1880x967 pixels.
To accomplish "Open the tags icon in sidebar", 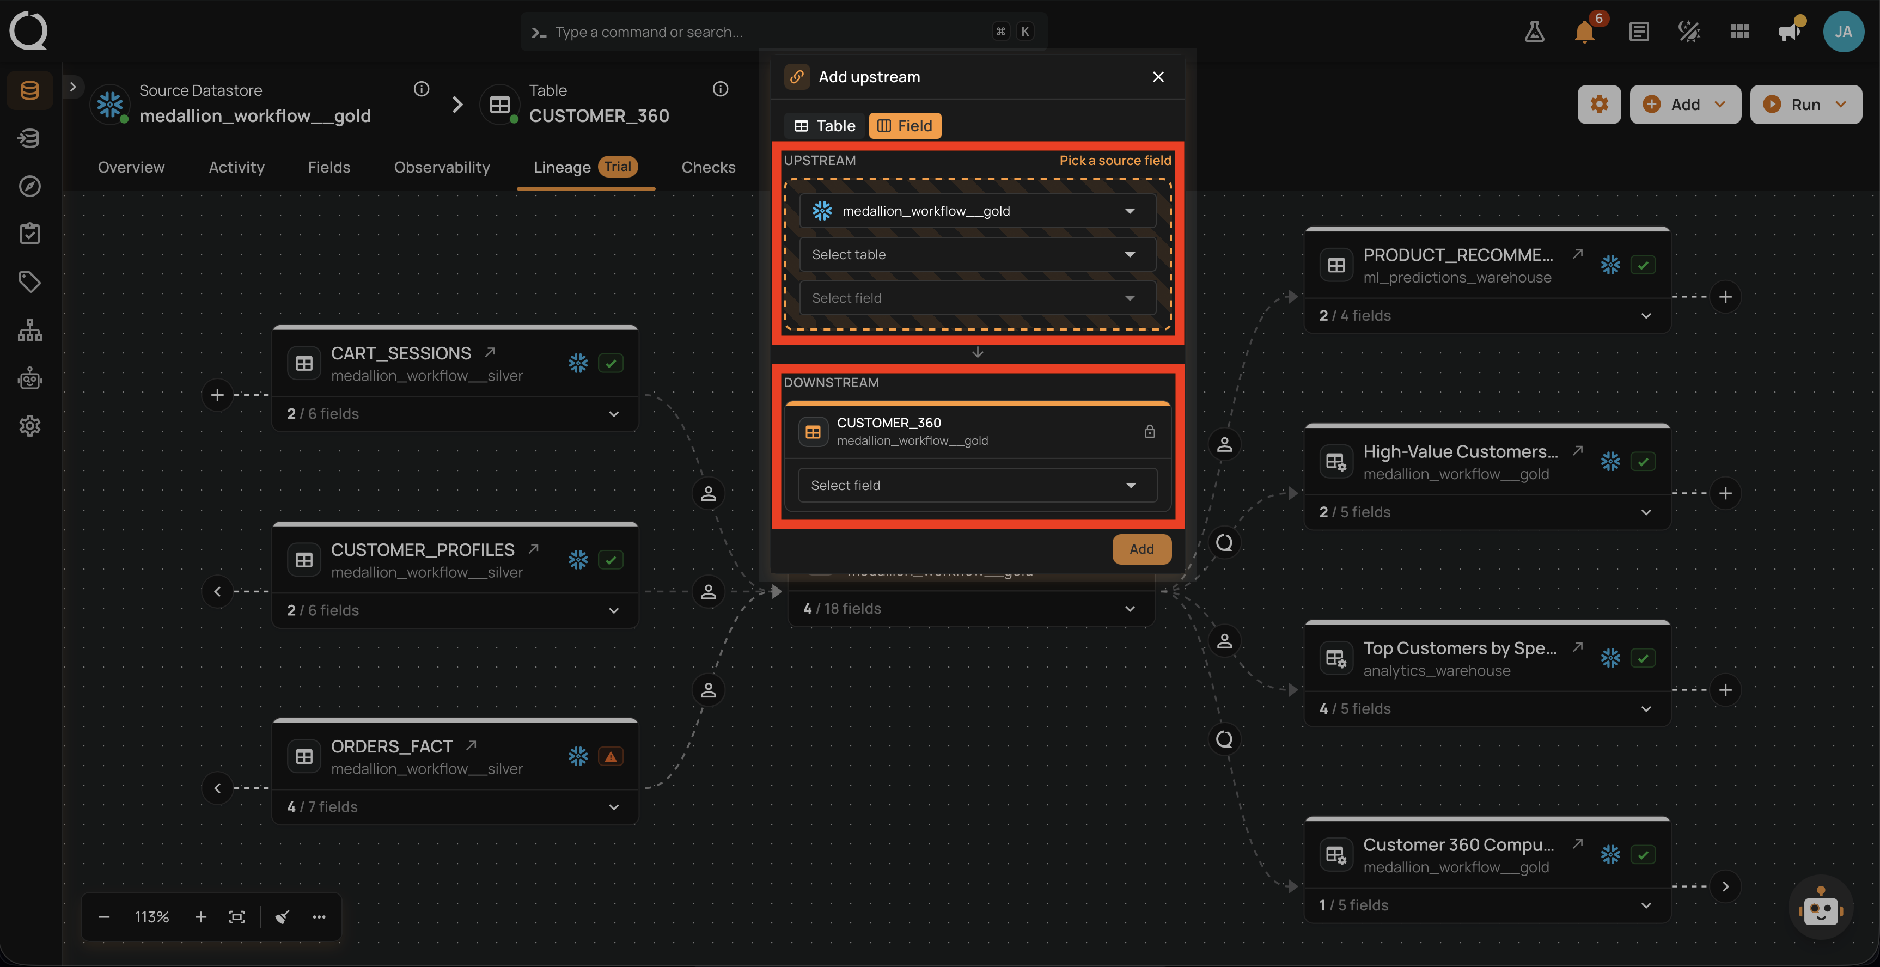I will click(x=29, y=281).
